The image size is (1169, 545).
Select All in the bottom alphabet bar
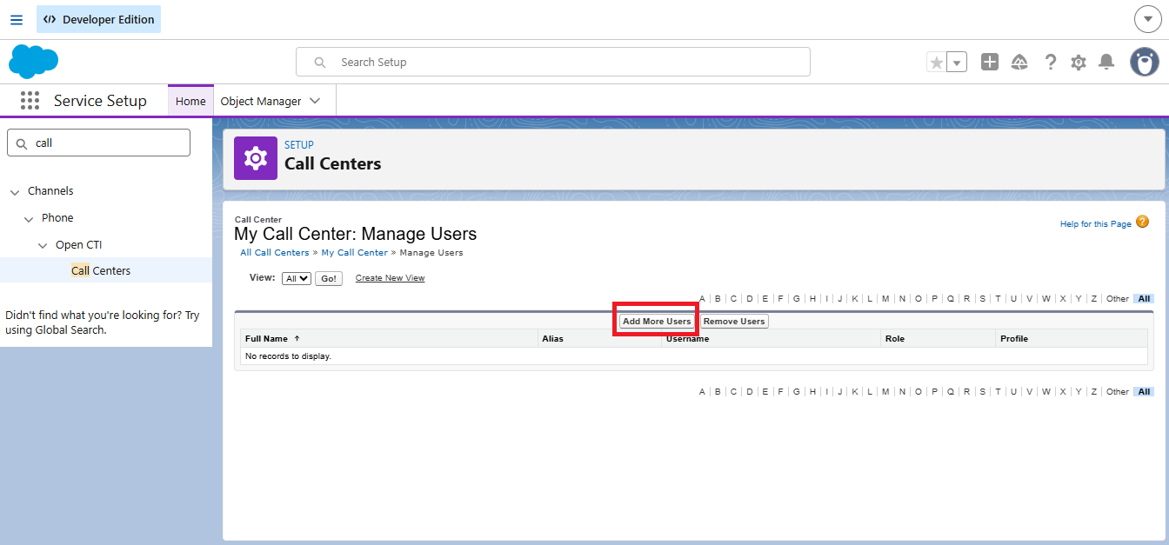pyautogui.click(x=1145, y=392)
